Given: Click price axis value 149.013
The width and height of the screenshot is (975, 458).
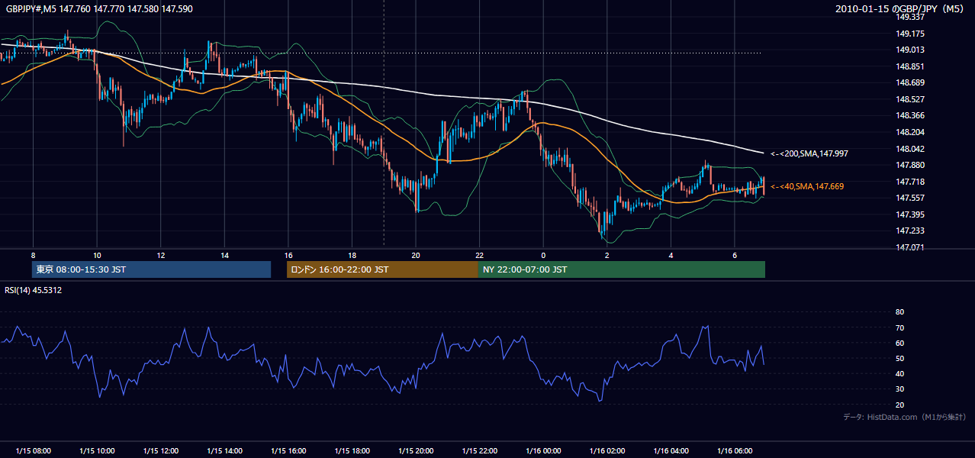Looking at the screenshot, I should click(x=910, y=50).
